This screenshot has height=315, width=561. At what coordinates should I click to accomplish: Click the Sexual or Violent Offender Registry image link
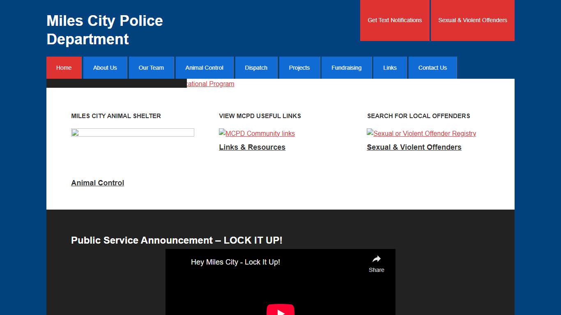[421, 133]
